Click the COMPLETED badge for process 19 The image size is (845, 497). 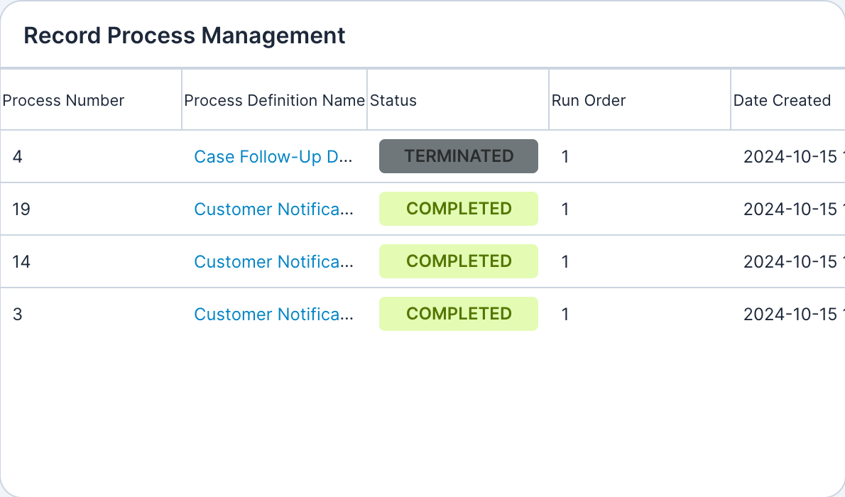(458, 209)
